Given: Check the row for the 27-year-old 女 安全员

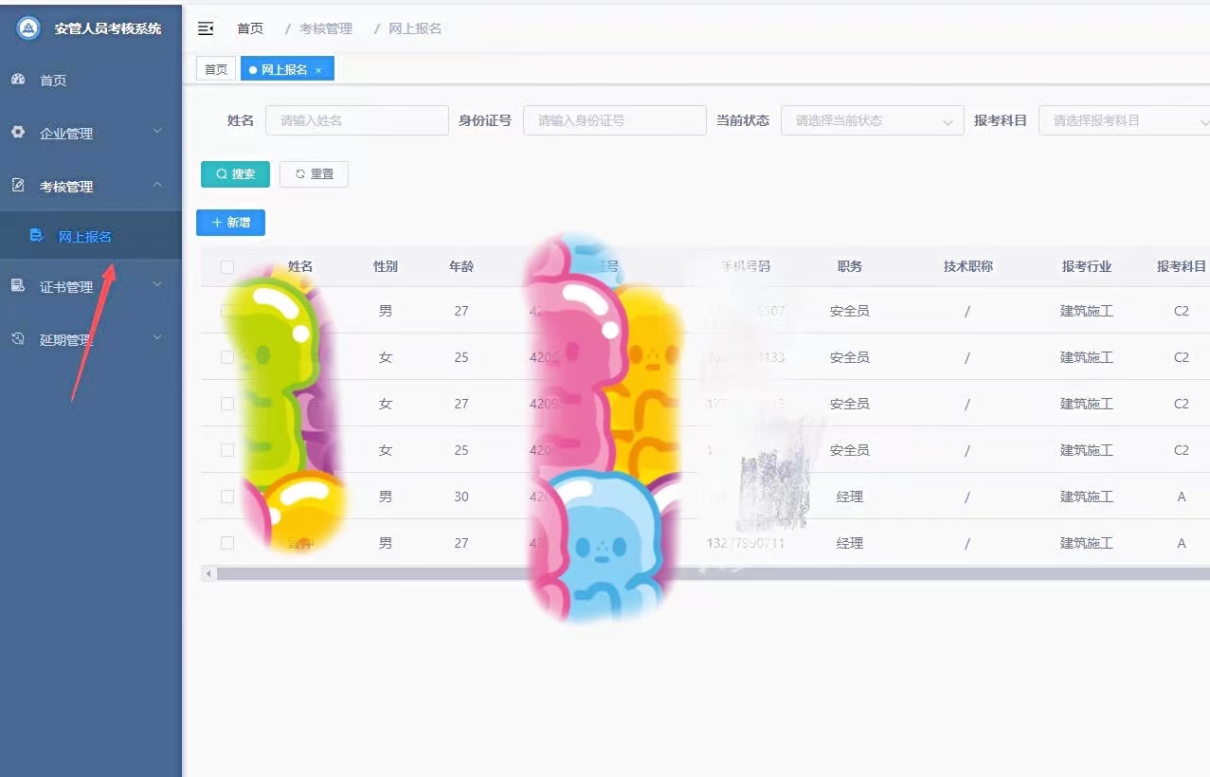Looking at the screenshot, I should tap(227, 404).
